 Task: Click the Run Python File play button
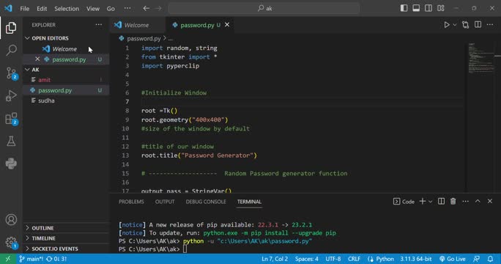coord(447,25)
